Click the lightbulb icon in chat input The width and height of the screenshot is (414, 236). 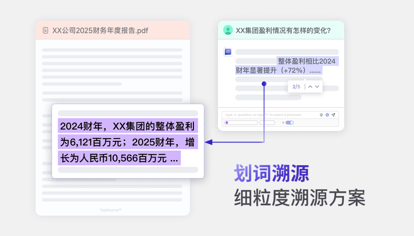click(x=321, y=115)
